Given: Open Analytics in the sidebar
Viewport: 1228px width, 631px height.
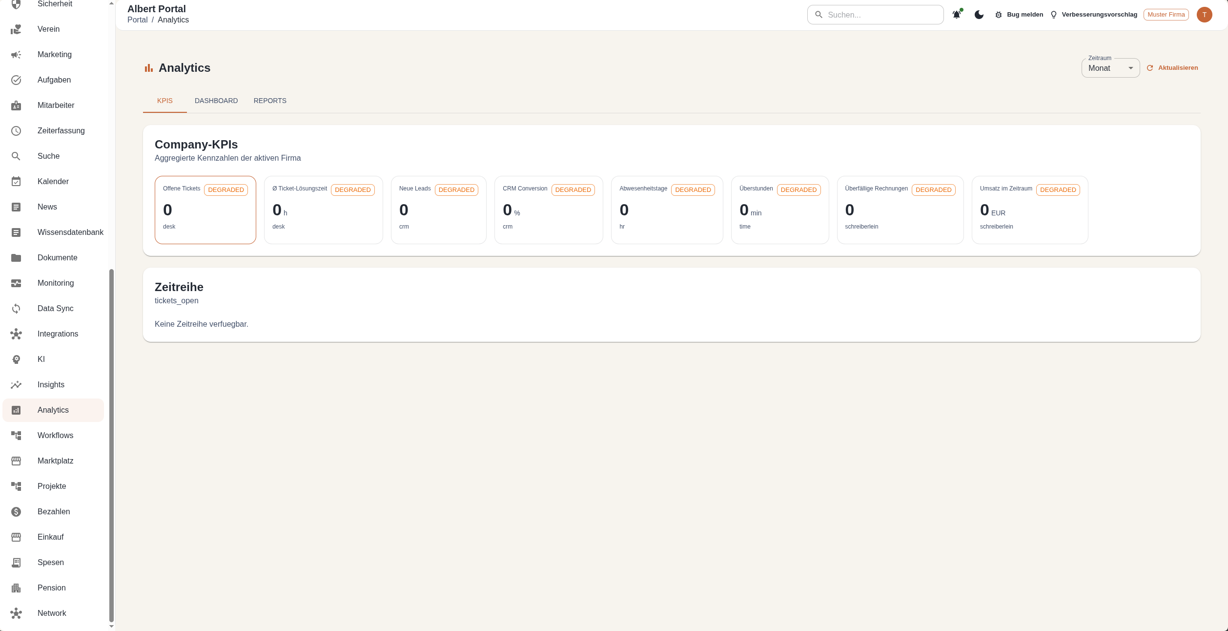Looking at the screenshot, I should tap(53, 410).
